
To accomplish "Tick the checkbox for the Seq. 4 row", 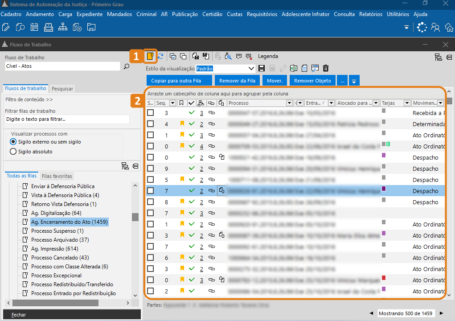I will tap(150, 124).
